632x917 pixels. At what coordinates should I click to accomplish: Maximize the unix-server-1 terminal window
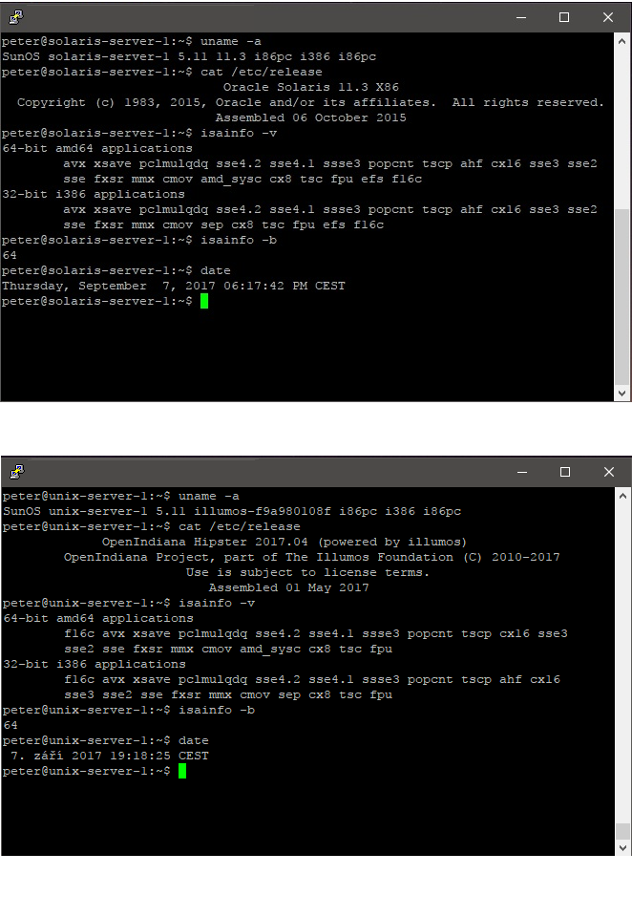(565, 472)
